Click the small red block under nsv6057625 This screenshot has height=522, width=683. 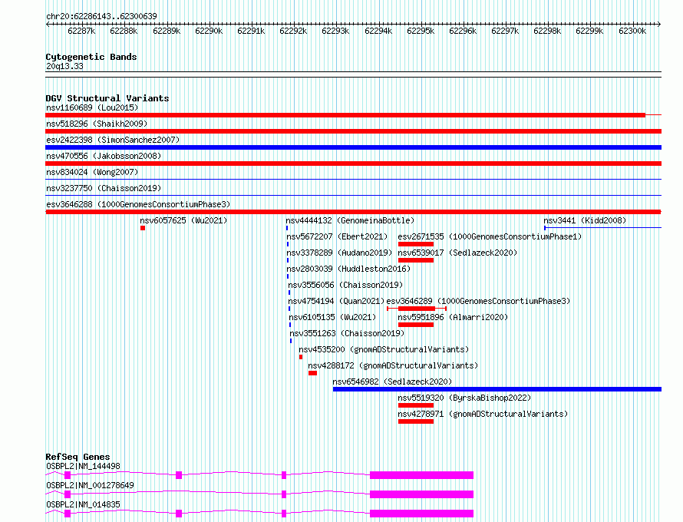coord(143,228)
